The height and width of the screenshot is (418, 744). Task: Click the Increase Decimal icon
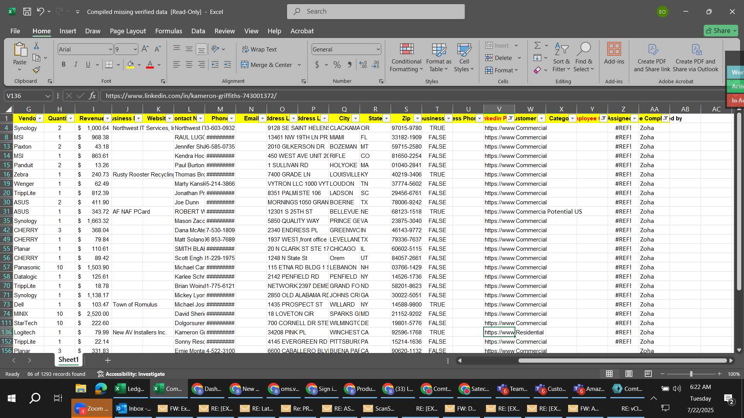click(363, 65)
